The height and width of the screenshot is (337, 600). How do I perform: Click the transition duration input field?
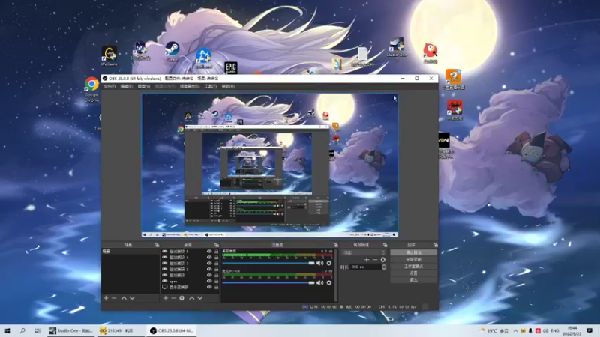coord(365,267)
